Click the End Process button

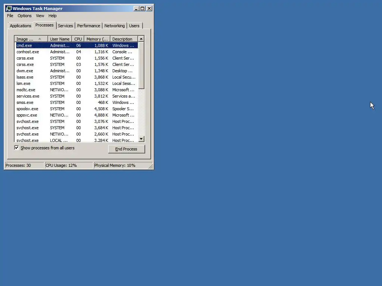coord(126,149)
